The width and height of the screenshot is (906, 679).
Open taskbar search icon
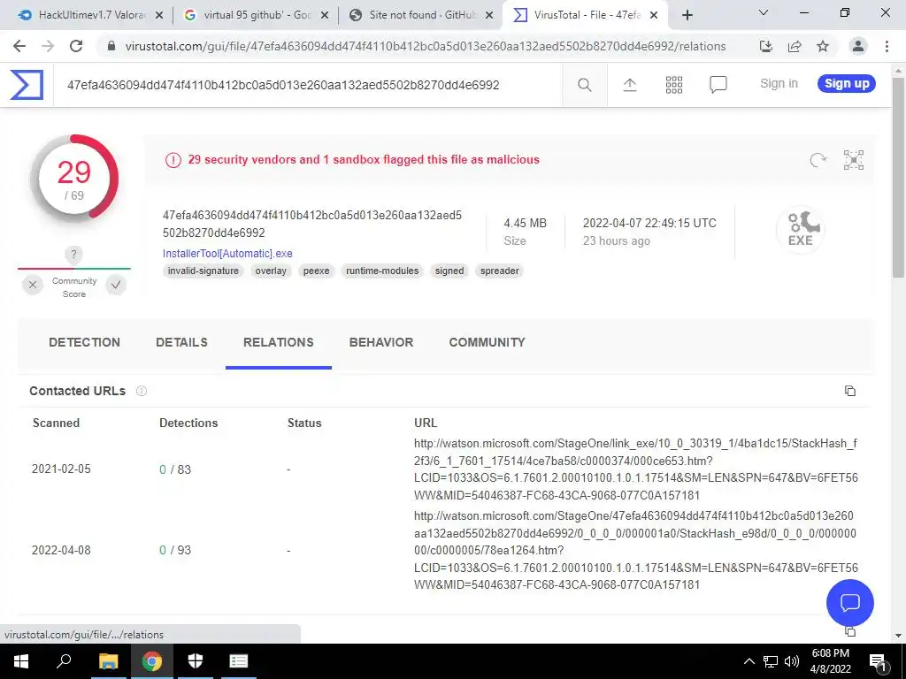[x=64, y=661]
